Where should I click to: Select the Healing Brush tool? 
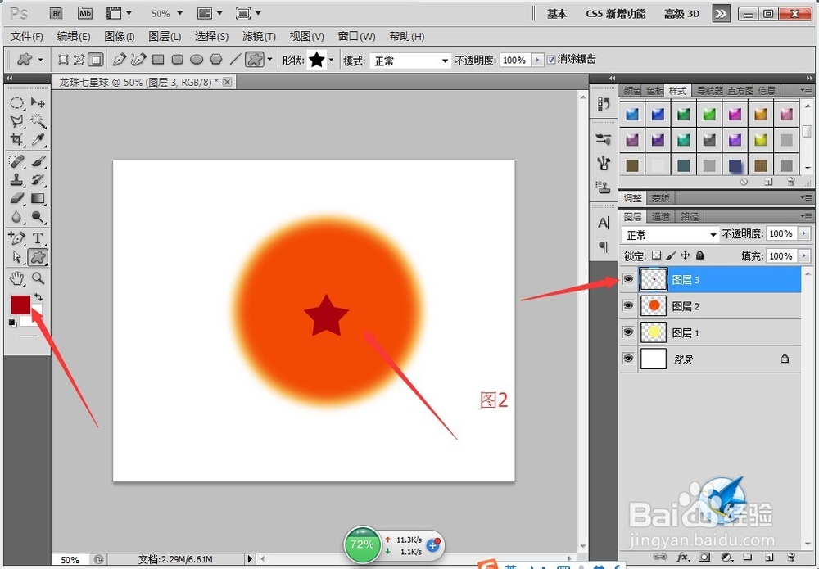pos(16,160)
